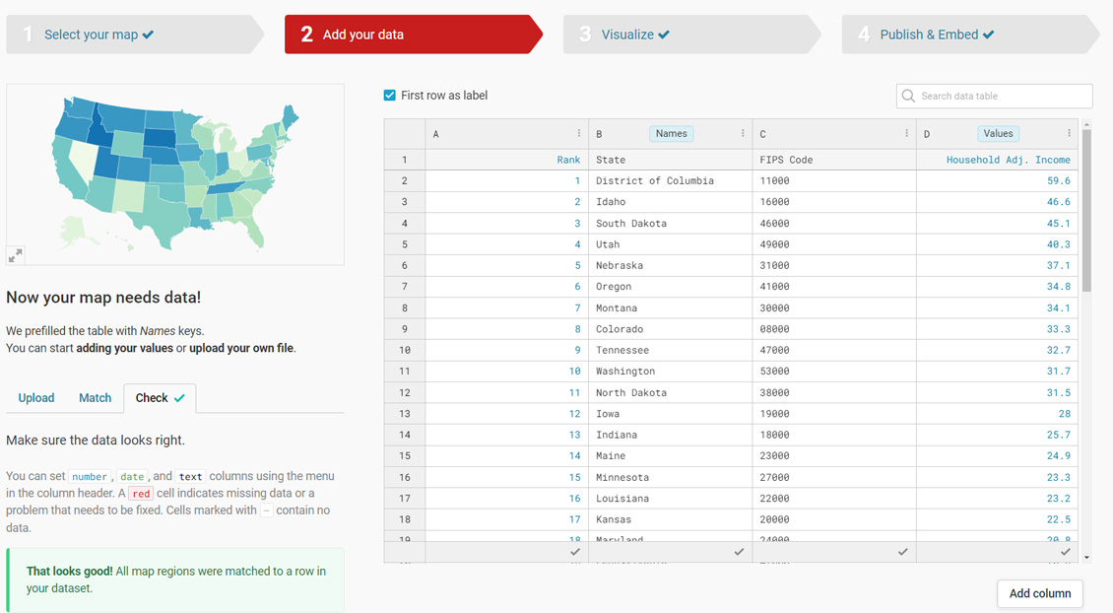Click the checkmark under column A
This screenshot has height=613, width=1113.
(x=575, y=552)
